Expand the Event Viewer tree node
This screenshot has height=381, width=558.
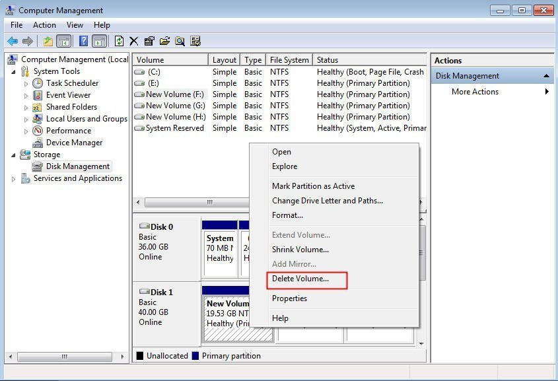pos(26,96)
